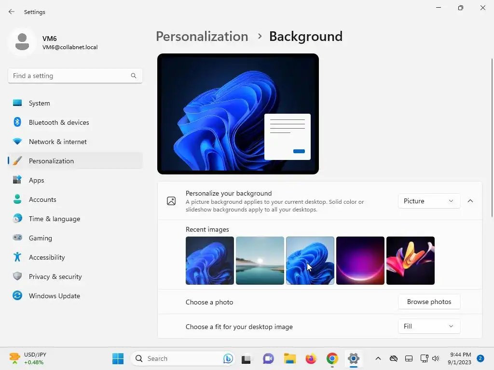Open Task View from the taskbar
This screenshot has height=370, width=494.
coord(246,358)
